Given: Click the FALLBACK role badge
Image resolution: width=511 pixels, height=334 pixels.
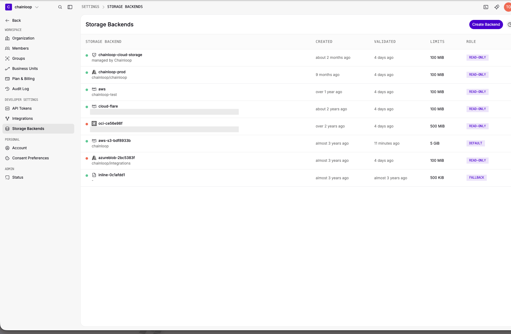Looking at the screenshot, I should (476, 178).
